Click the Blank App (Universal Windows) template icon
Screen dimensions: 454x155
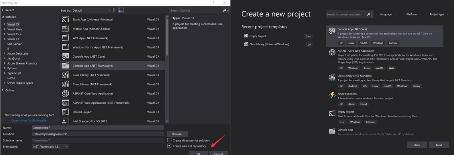(x=66, y=19)
